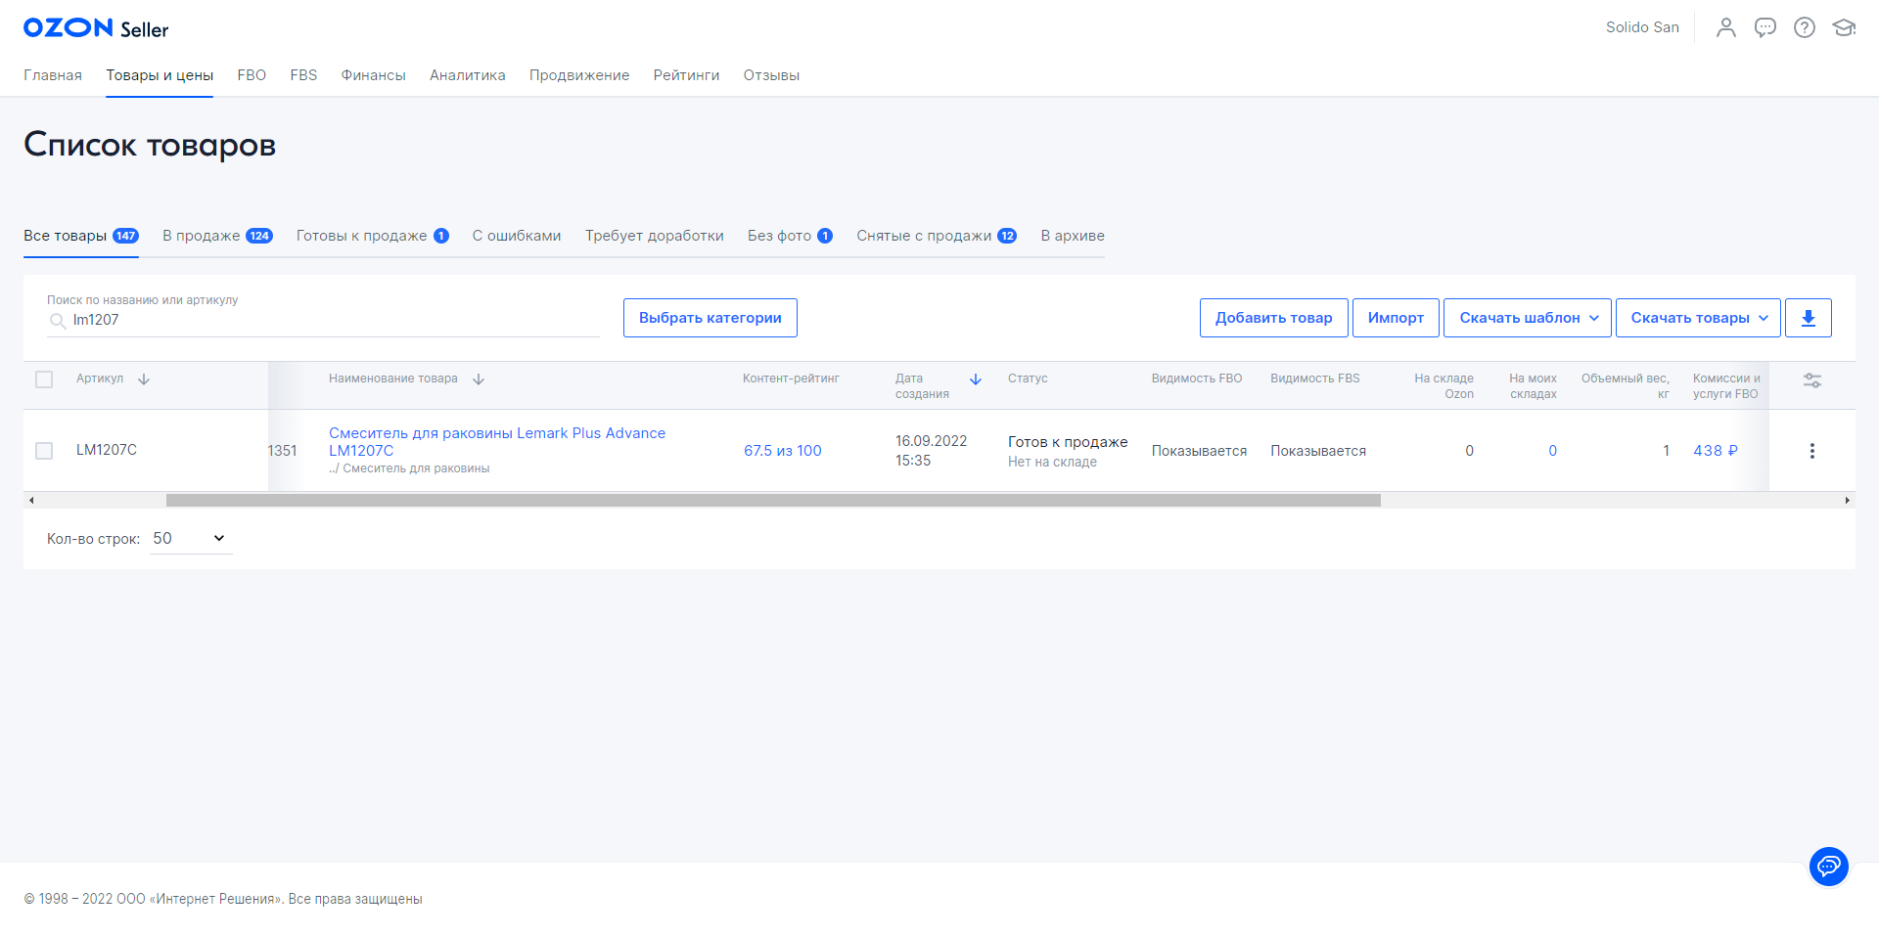Click the Контент-рейтинг column header
1879x935 pixels.
pos(791,378)
